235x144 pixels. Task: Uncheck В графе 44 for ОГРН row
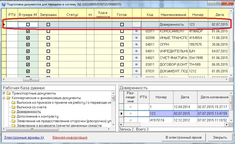28,44
